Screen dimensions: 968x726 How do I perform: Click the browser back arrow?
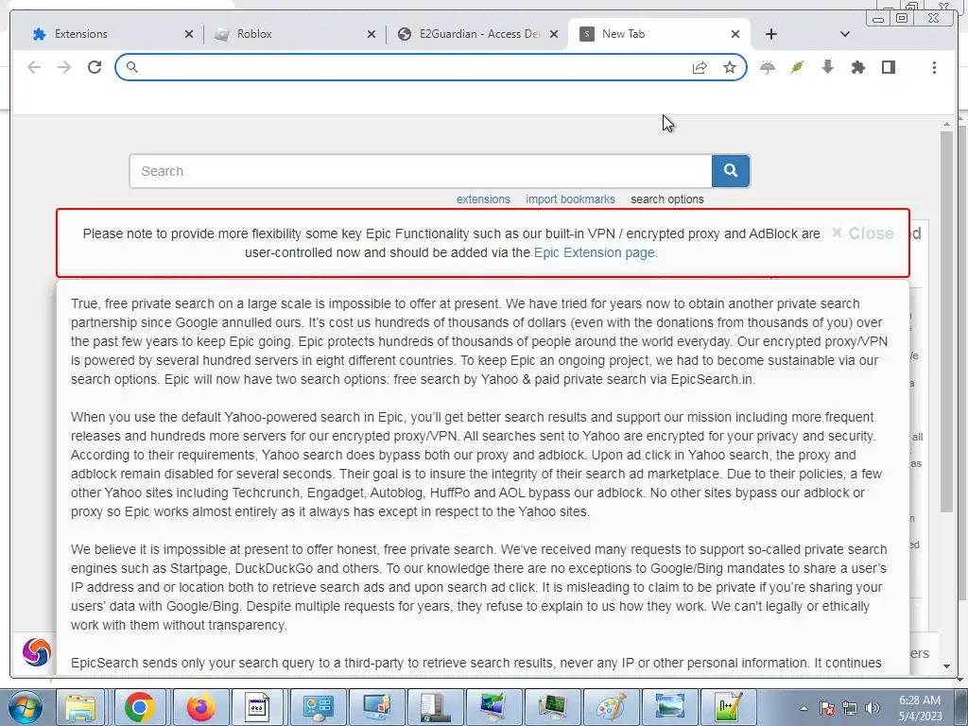34,67
